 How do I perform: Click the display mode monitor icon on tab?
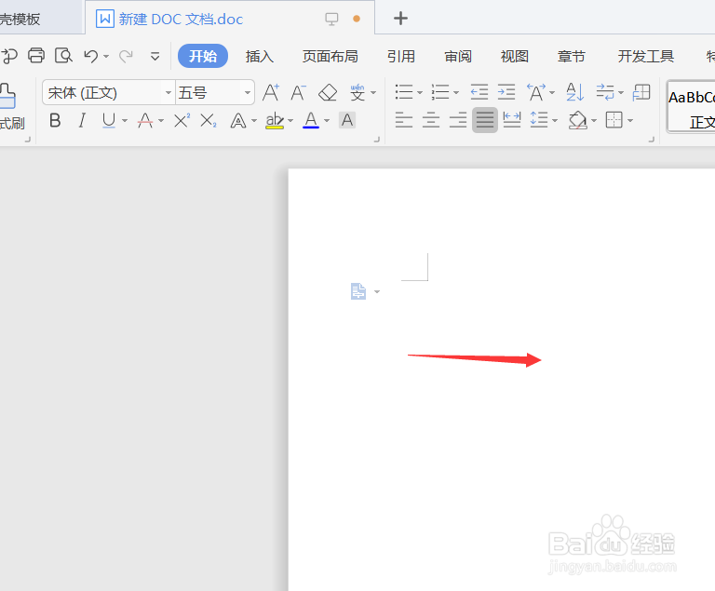pyautogui.click(x=331, y=19)
